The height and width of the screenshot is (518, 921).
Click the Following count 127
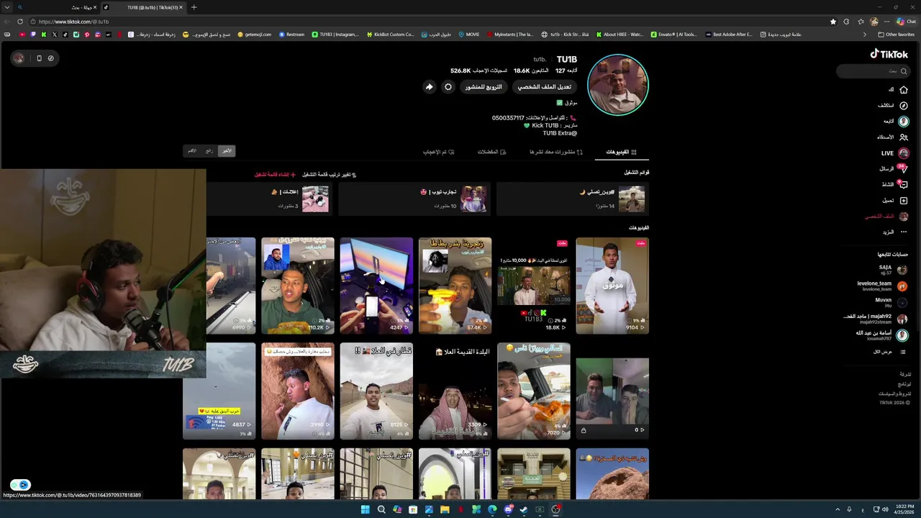[x=566, y=71]
